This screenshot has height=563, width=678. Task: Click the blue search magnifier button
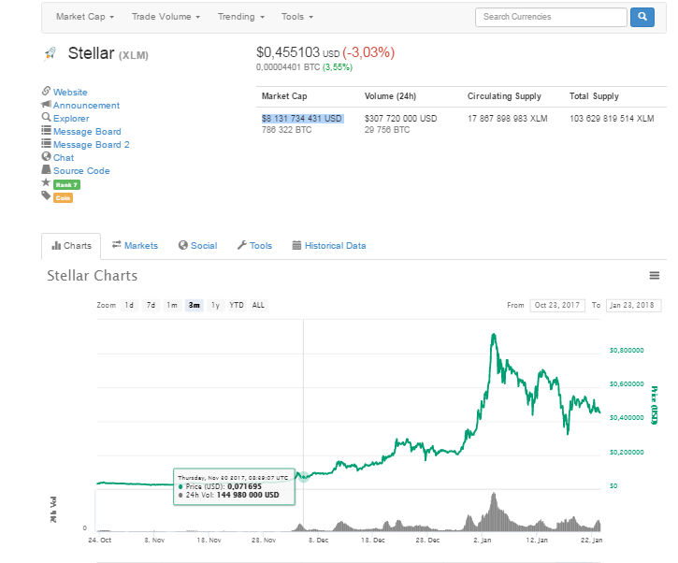coord(642,17)
